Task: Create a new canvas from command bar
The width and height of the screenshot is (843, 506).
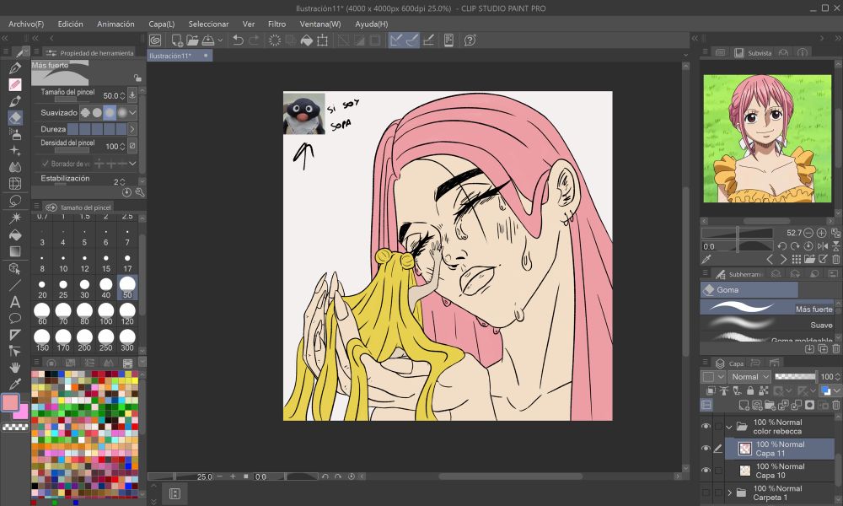Action: [x=177, y=40]
